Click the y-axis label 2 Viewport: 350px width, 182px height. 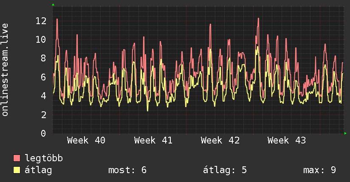[43, 115]
